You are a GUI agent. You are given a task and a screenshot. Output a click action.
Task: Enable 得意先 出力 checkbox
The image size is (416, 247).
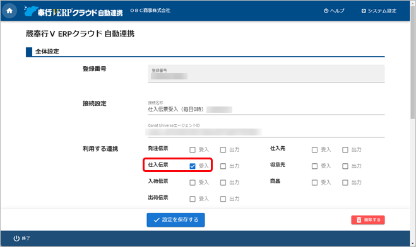click(345, 166)
